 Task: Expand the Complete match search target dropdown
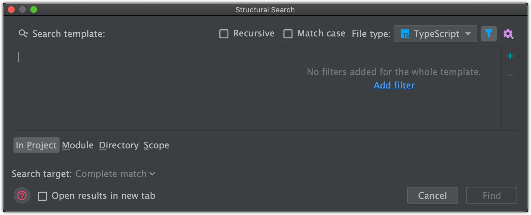click(115, 174)
